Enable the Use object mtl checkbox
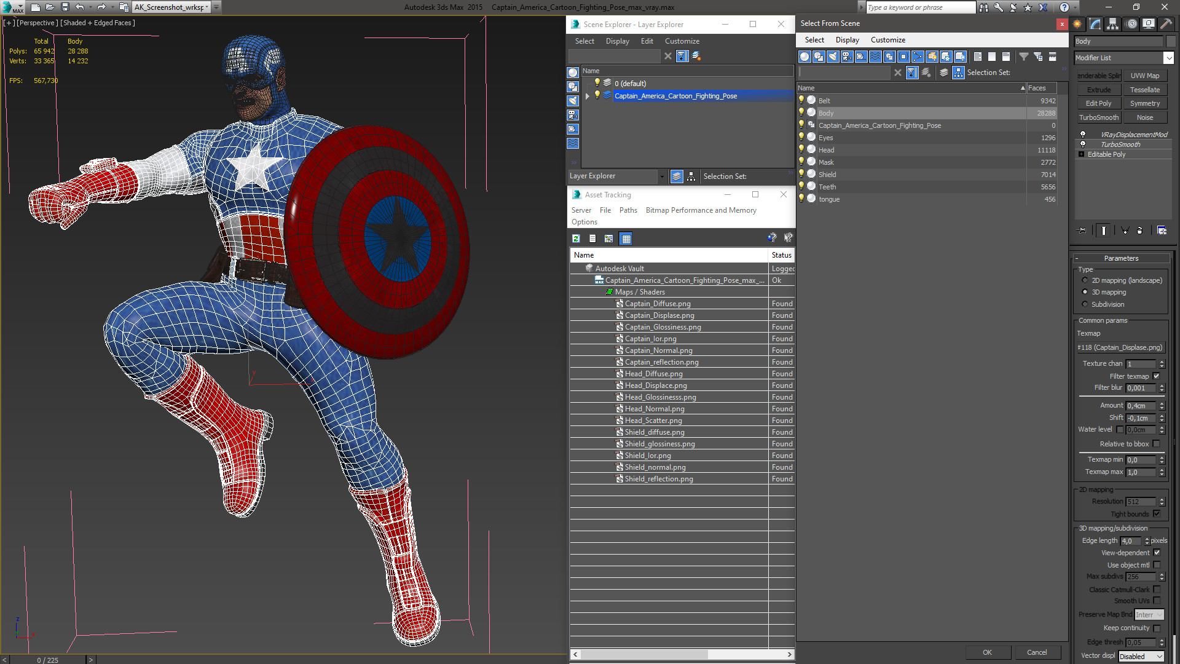 coord(1157,565)
